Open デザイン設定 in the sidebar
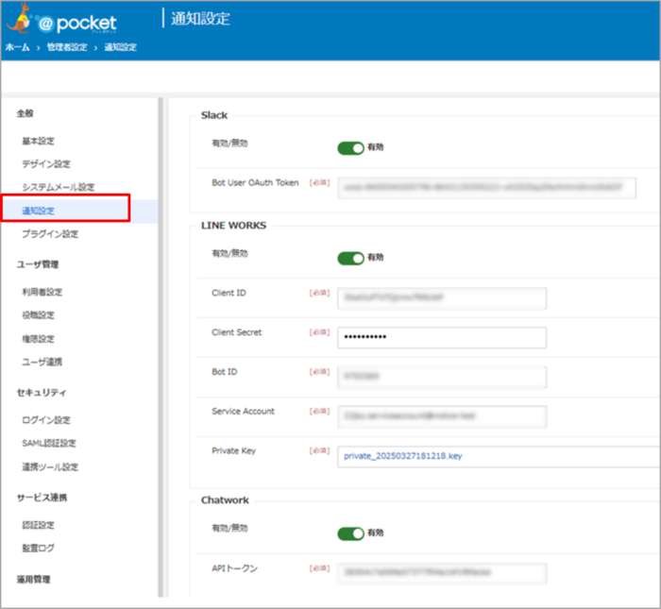The width and height of the screenshot is (661, 609). tap(46, 164)
